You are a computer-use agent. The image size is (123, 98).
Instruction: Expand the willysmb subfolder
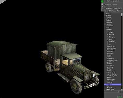click(x=108, y=41)
